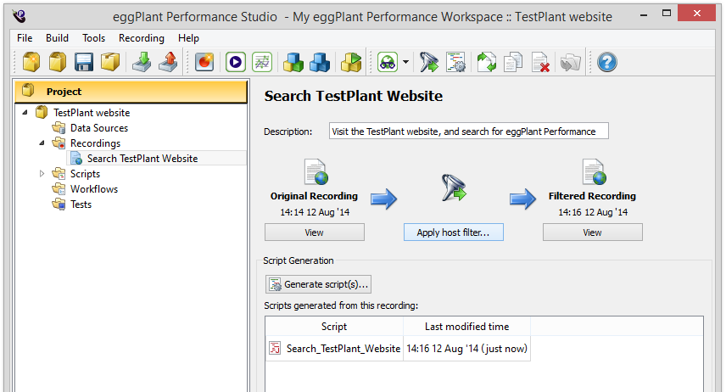Click the Generate script(s) button
This screenshot has width=726, height=392.
(318, 284)
